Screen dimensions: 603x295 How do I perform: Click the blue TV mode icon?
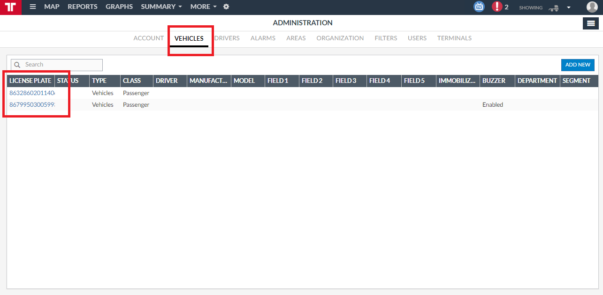[x=479, y=7]
